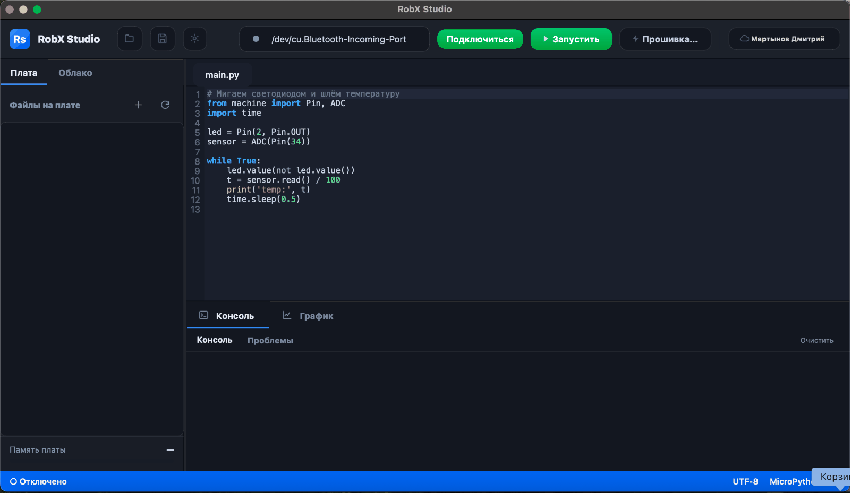The height and width of the screenshot is (493, 850).
Task: Open a file with the folder icon
Action: click(130, 39)
